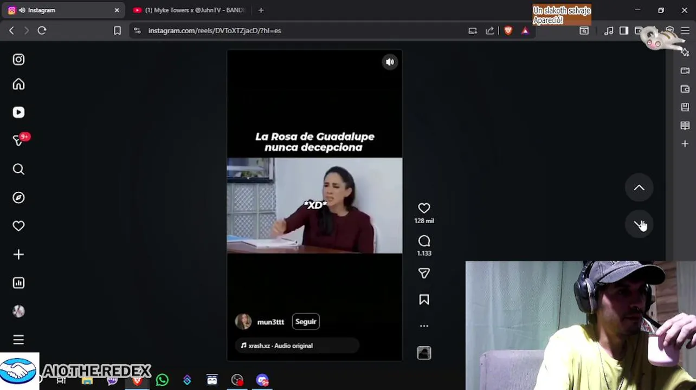Open the dashboard chart icon
Viewport: 696px width, 390px height.
tap(18, 283)
